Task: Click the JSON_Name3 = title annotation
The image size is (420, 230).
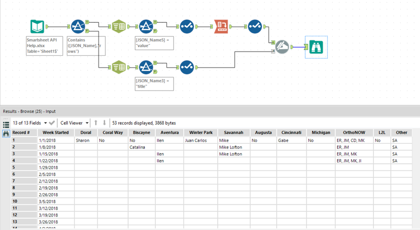Action: [x=154, y=84]
